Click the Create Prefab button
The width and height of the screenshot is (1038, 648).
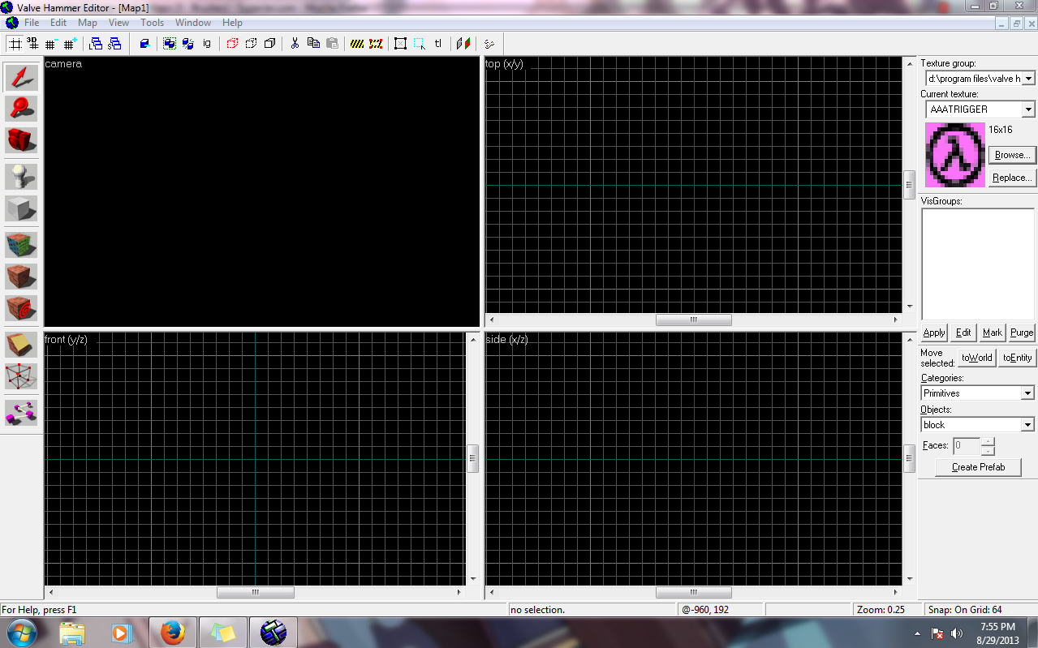tap(978, 467)
